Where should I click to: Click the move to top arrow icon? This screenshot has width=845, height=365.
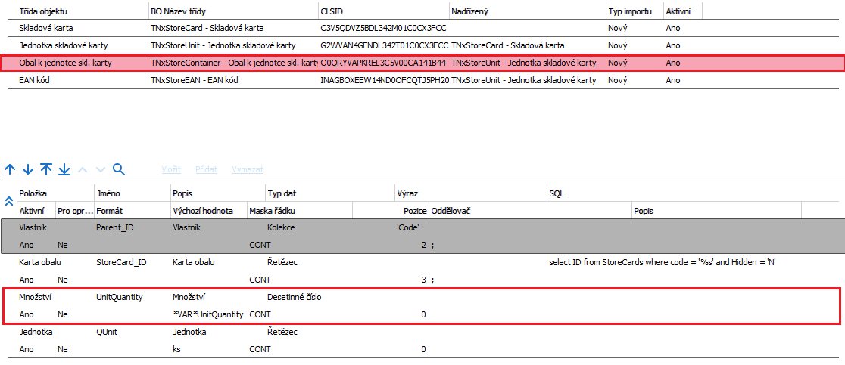point(46,170)
